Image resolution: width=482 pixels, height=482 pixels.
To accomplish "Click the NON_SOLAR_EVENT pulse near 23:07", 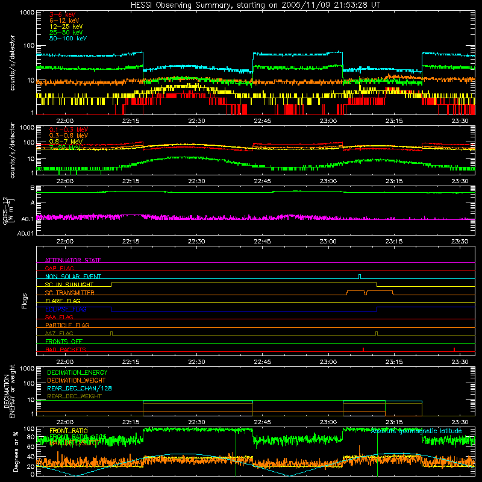I will click(360, 277).
